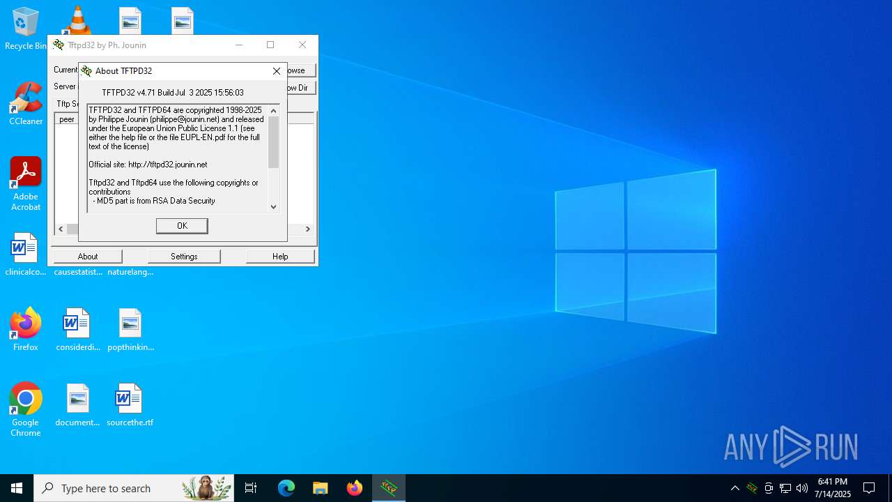892x502 pixels.
Task: Click the Tftpd32 system tray icon
Action: [x=752, y=488]
